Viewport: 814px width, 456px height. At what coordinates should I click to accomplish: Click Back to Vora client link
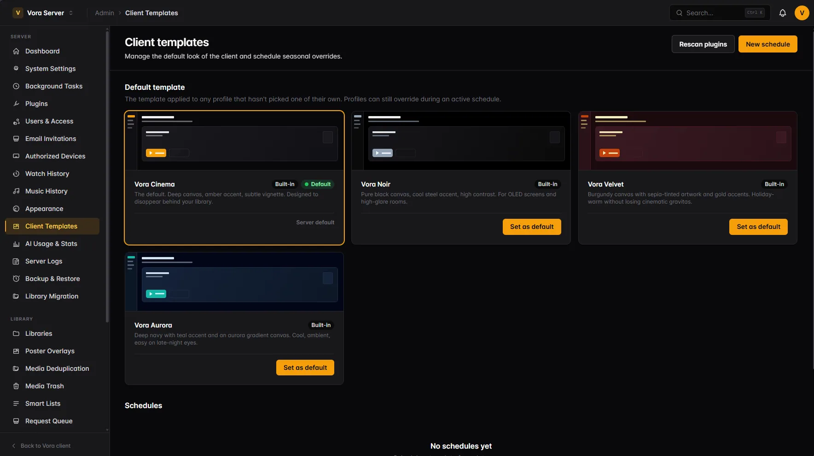pos(41,446)
